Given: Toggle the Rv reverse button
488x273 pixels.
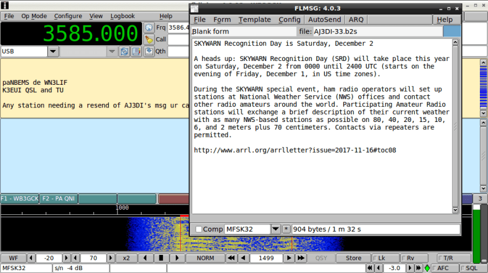Looking at the screenshot, I should click(x=414, y=258).
